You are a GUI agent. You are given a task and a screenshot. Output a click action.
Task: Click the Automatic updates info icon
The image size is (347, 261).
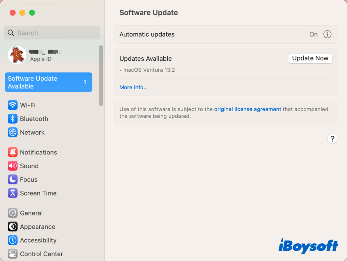coord(327,34)
